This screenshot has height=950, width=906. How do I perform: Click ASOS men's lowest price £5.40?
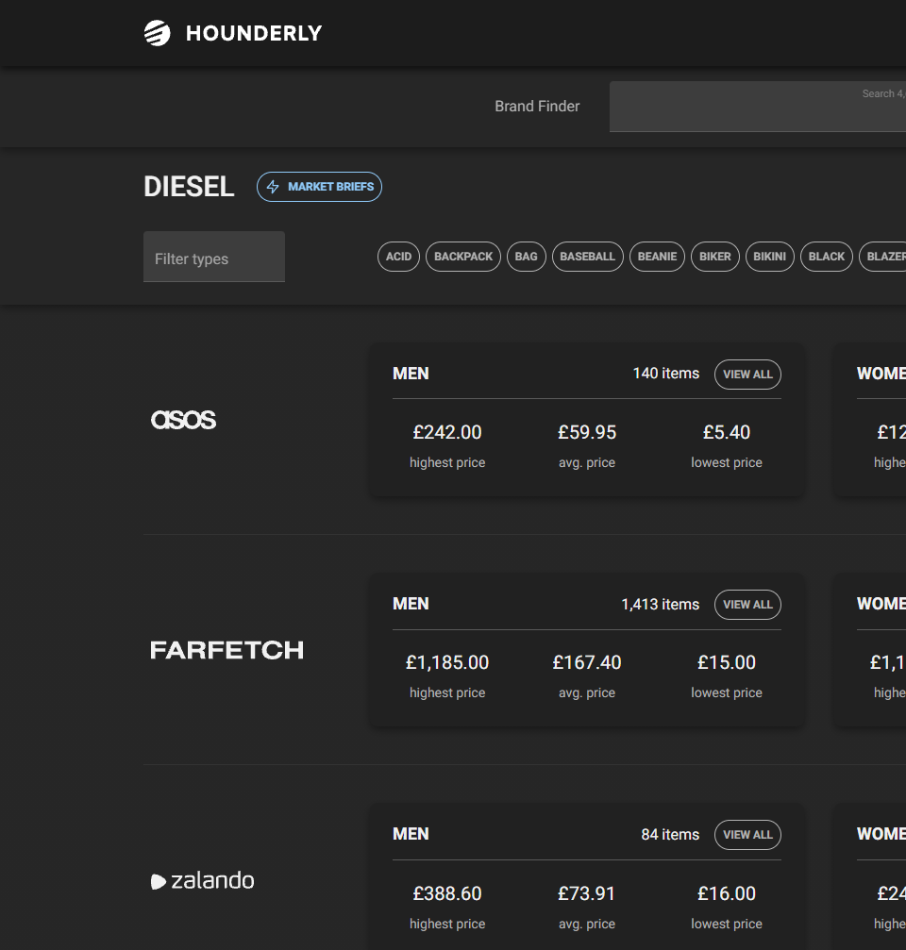click(x=727, y=433)
